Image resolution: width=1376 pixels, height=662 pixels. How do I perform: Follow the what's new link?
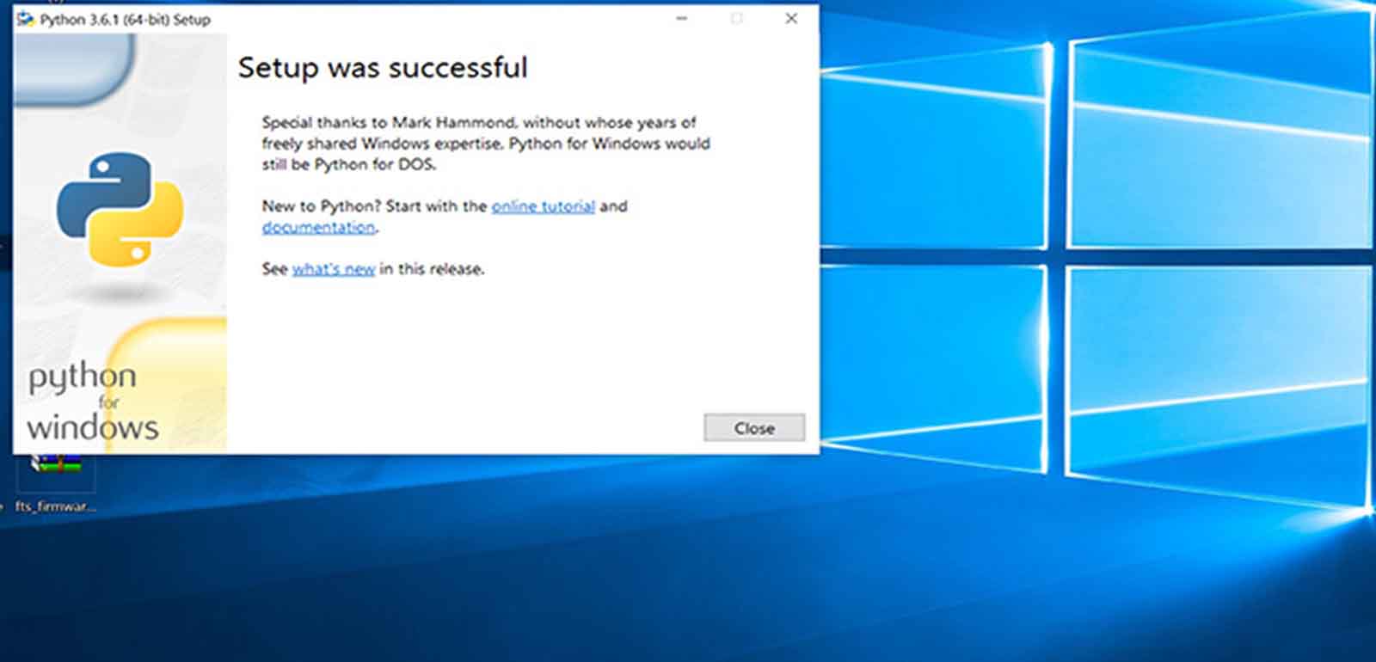[334, 269]
